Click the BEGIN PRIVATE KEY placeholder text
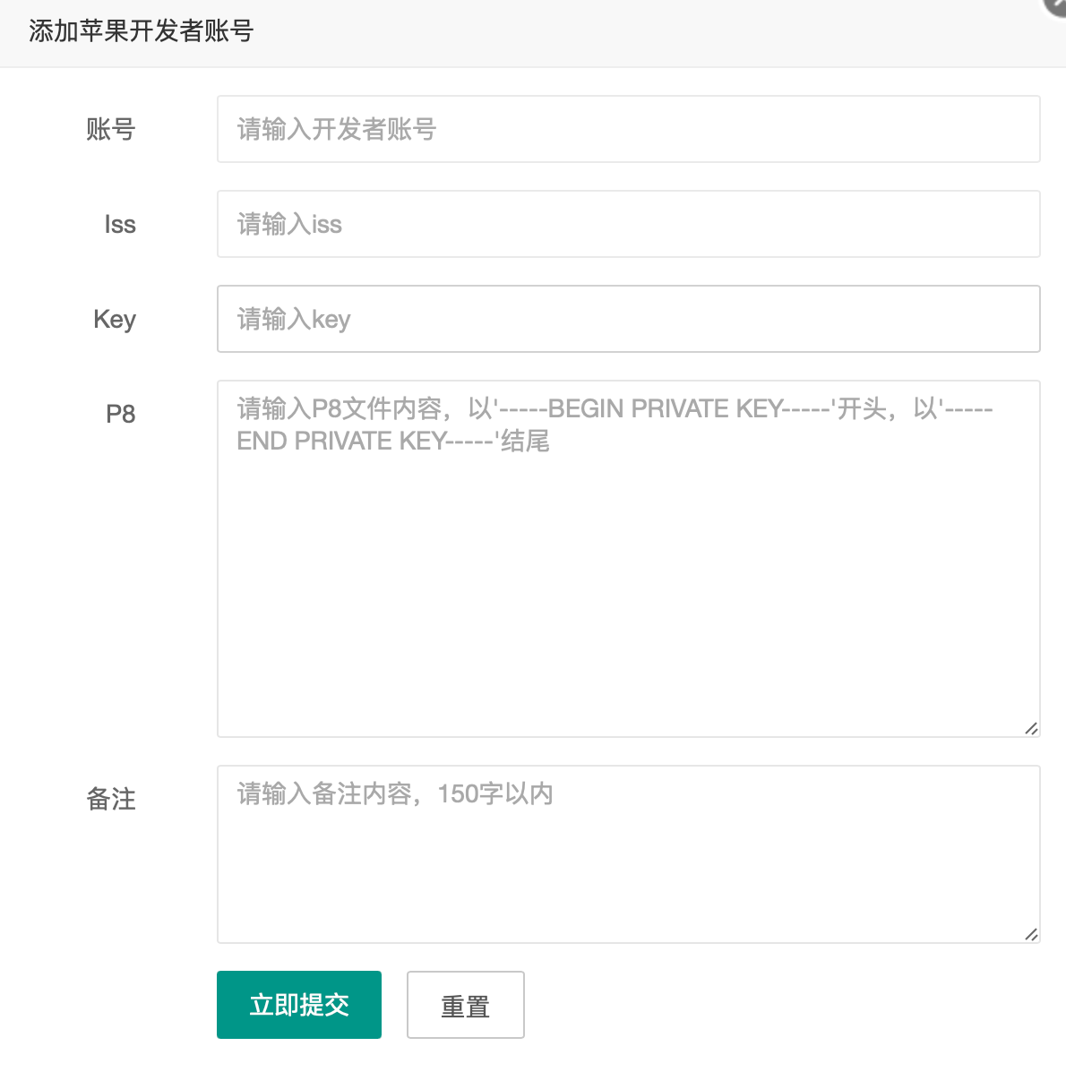The image size is (1066, 1089). tap(665, 408)
